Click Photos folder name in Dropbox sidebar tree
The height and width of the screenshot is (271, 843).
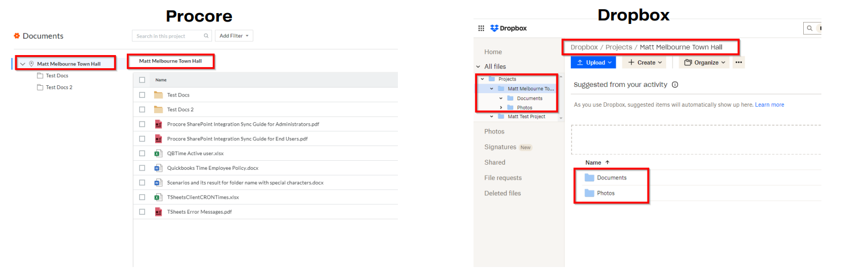pos(525,107)
